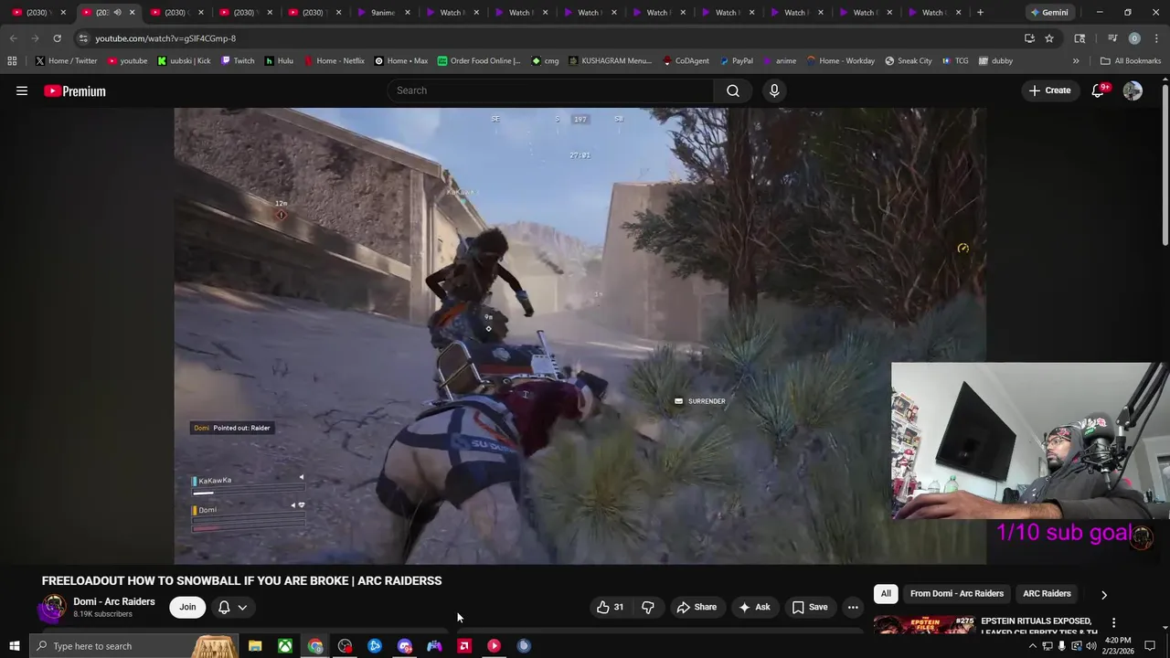Mute the audio-playing YouTube tab
The height and width of the screenshot is (658, 1170).
pyautogui.click(x=117, y=12)
